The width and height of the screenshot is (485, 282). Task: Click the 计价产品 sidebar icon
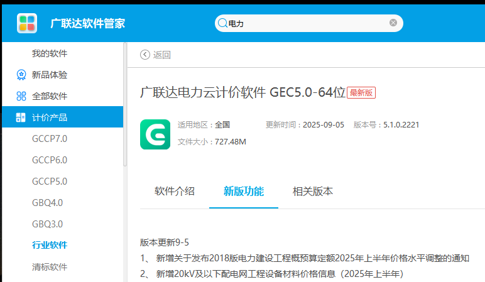tap(21, 117)
